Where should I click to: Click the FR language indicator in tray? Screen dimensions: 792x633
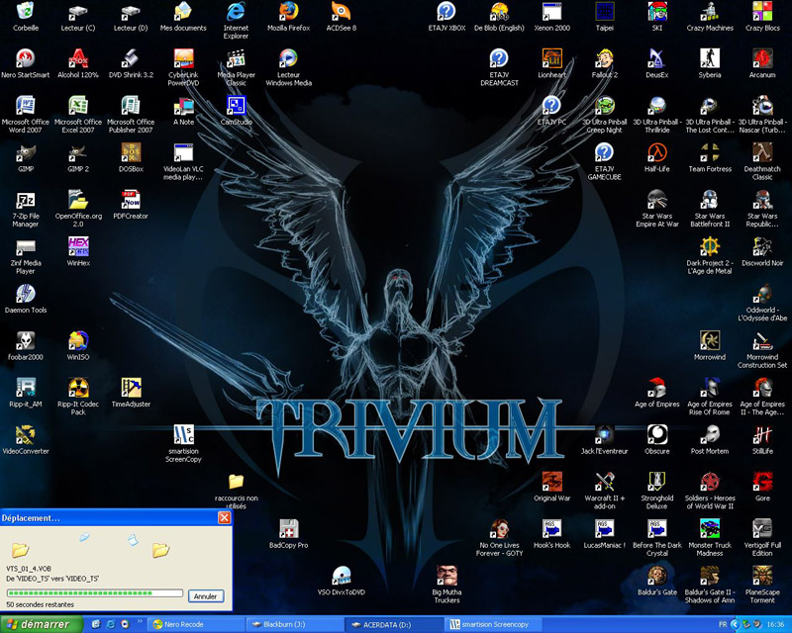(x=723, y=624)
